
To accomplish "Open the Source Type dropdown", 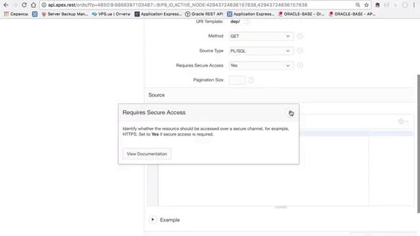I will point(261,51).
